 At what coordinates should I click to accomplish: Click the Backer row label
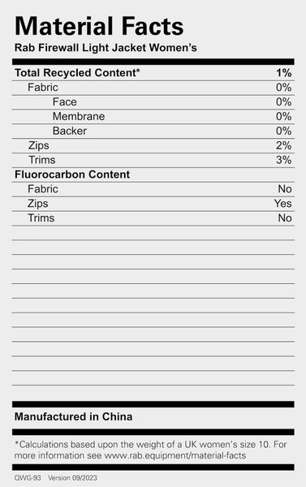(70, 131)
